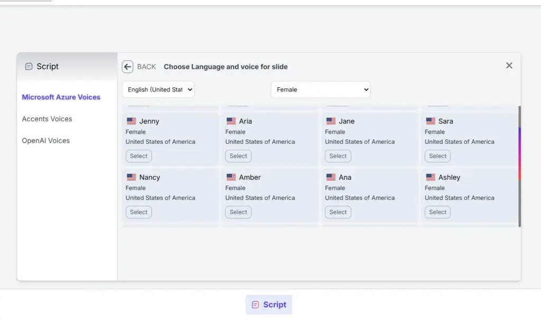Select the Jenny voice
The width and height of the screenshot is (541, 320).
point(138,156)
